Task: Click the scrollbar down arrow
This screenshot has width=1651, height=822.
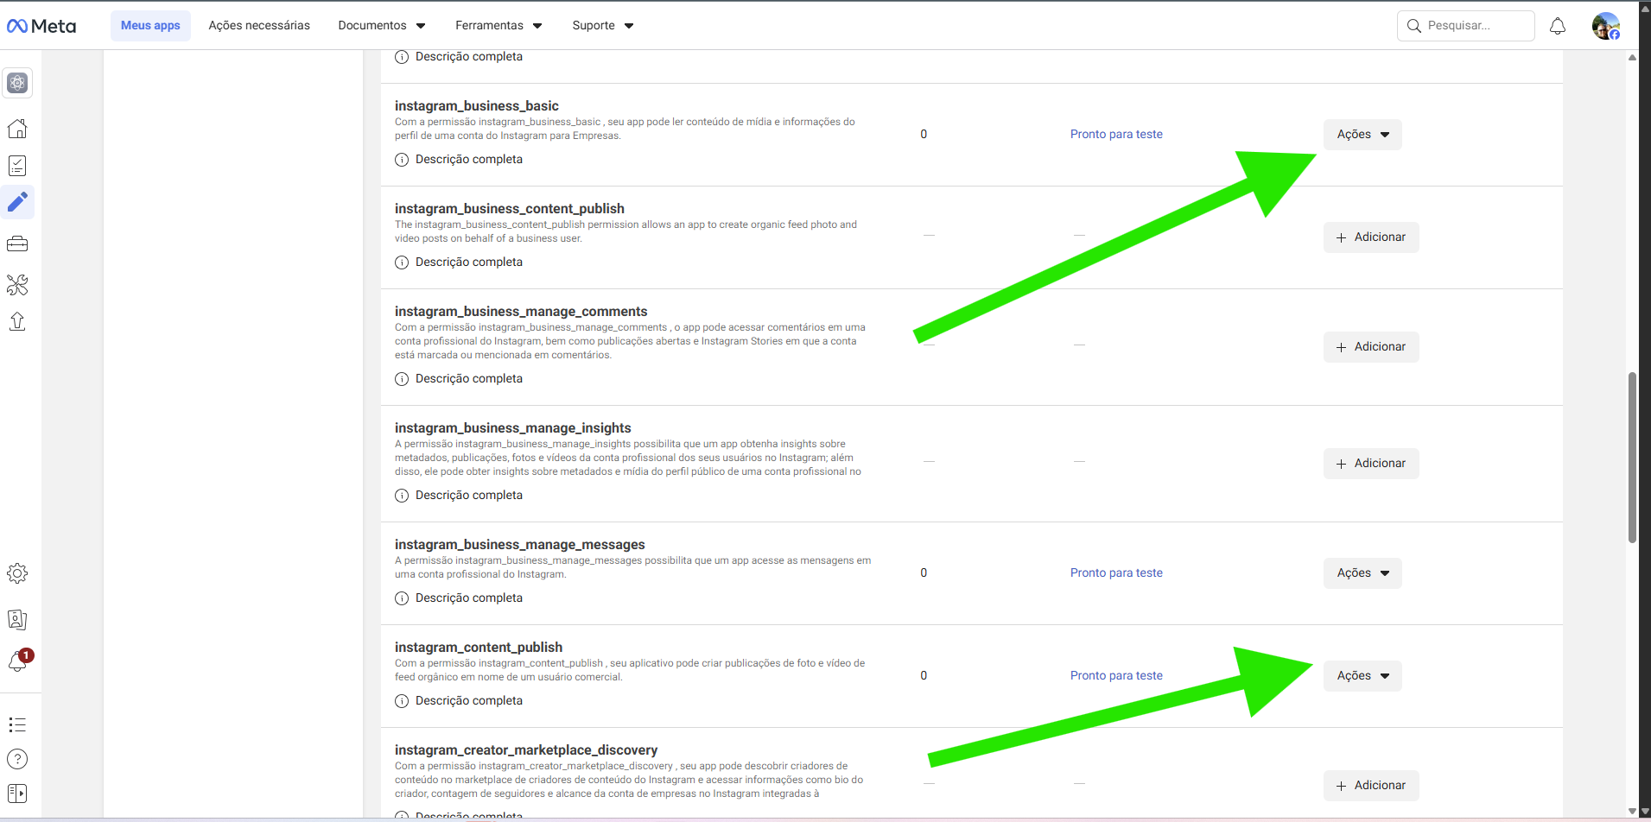Action: coord(1632,811)
